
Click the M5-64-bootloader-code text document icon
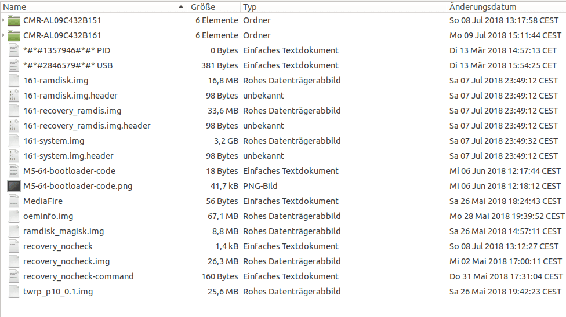click(14, 172)
